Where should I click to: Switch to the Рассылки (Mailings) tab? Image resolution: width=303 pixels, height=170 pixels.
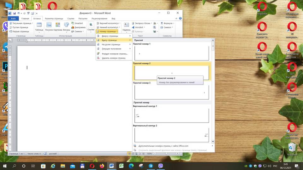point(83,19)
